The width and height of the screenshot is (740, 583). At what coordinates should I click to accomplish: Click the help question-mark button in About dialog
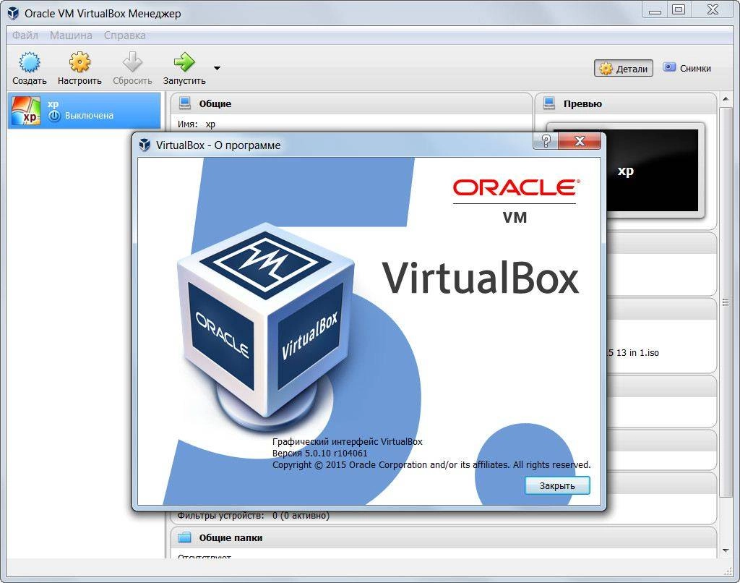(x=546, y=141)
